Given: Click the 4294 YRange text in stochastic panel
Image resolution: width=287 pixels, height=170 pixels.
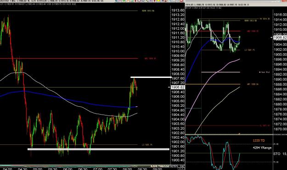Looking at the screenshot, I should [x=262, y=148].
